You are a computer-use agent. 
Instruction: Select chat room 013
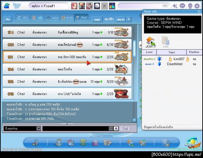pos(67,94)
